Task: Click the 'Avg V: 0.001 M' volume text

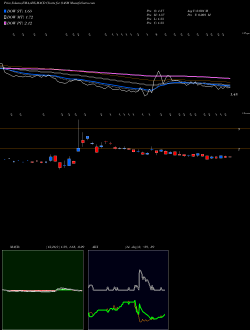Action: click(197, 11)
